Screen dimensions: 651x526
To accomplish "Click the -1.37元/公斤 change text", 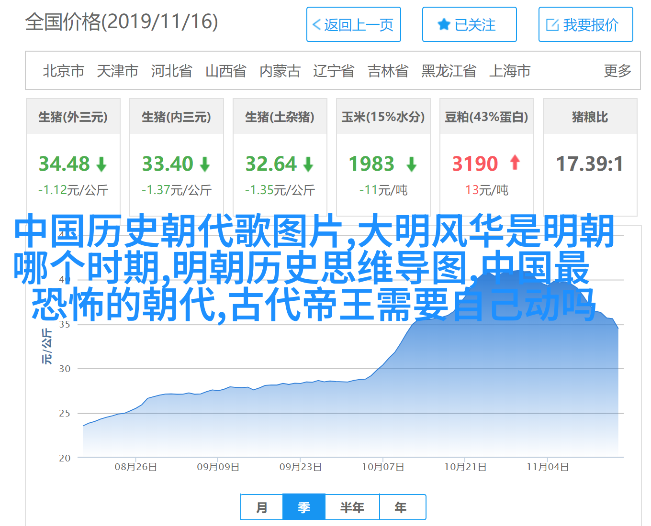I will 177,190.
